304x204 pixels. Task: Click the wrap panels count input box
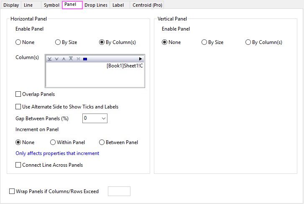pos(119,191)
